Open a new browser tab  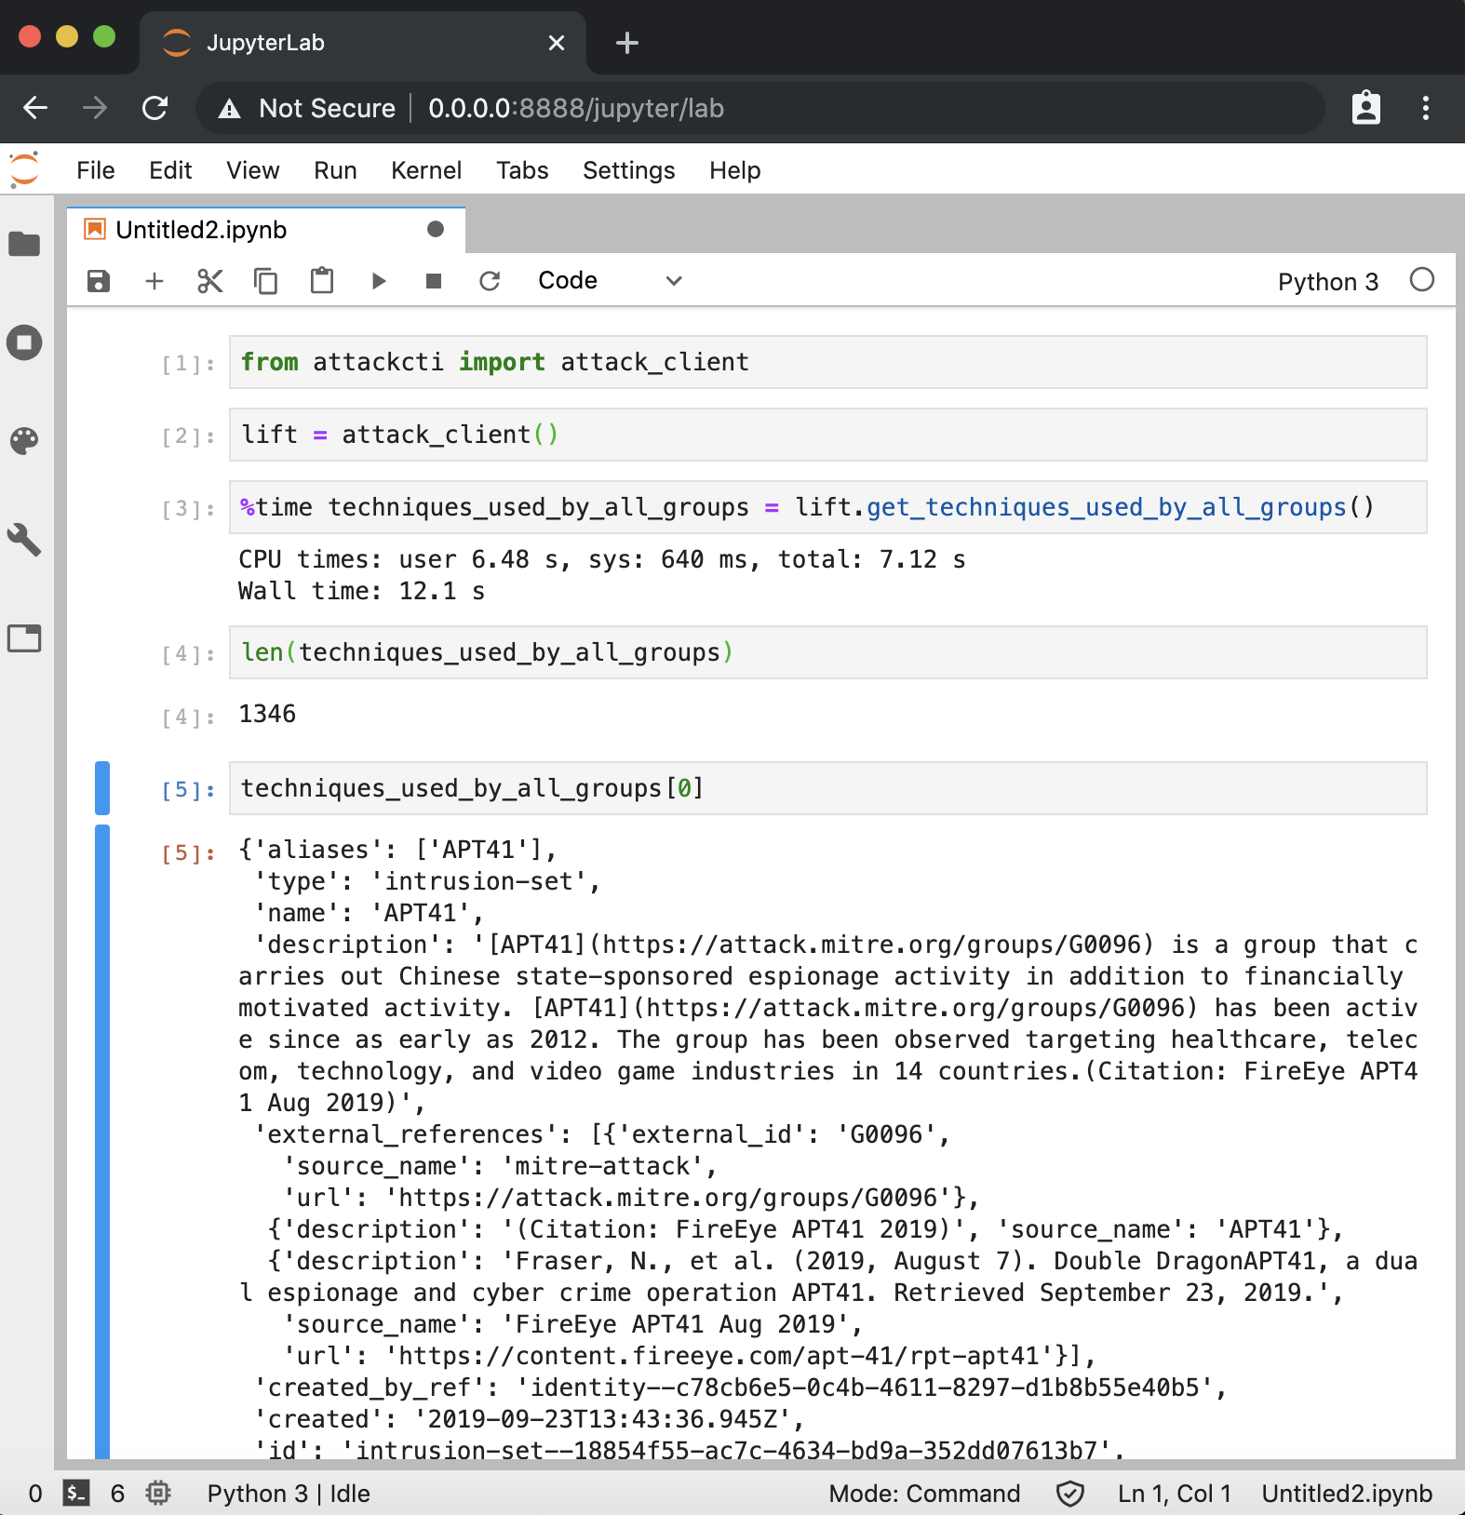[x=627, y=43]
